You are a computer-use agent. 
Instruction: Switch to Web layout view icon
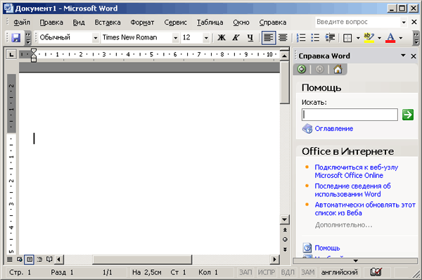point(20,260)
